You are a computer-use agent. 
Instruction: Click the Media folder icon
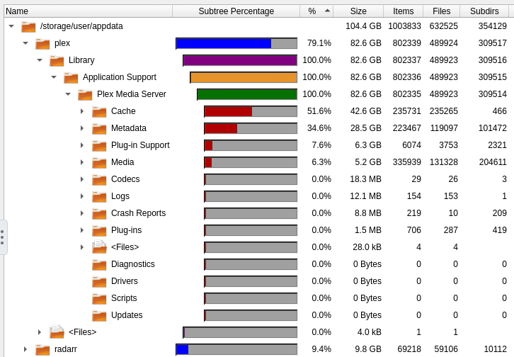click(99, 163)
